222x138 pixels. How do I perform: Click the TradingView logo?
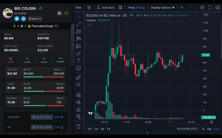pos(90,113)
